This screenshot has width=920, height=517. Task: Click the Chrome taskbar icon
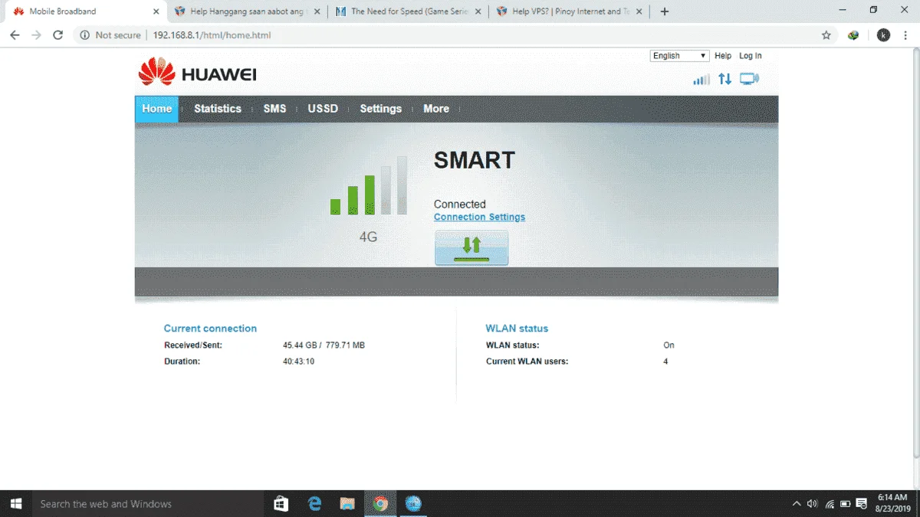[381, 504]
